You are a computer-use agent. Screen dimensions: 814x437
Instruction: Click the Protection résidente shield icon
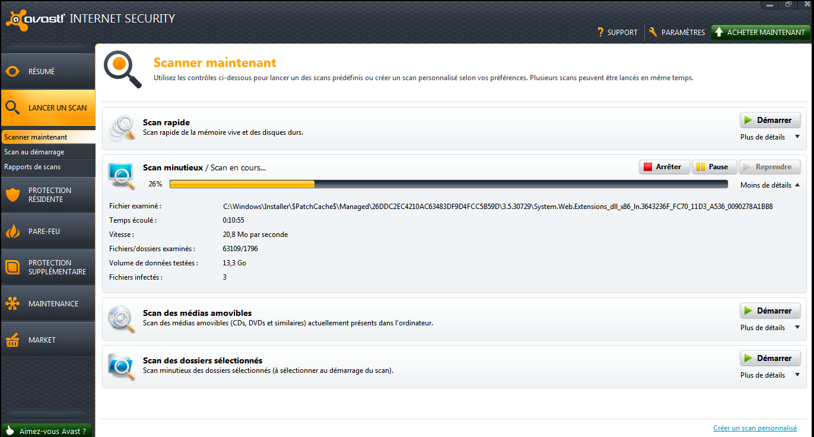[x=12, y=195]
